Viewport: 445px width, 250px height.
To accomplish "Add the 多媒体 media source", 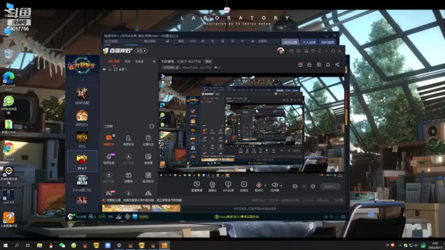I will click(244, 187).
